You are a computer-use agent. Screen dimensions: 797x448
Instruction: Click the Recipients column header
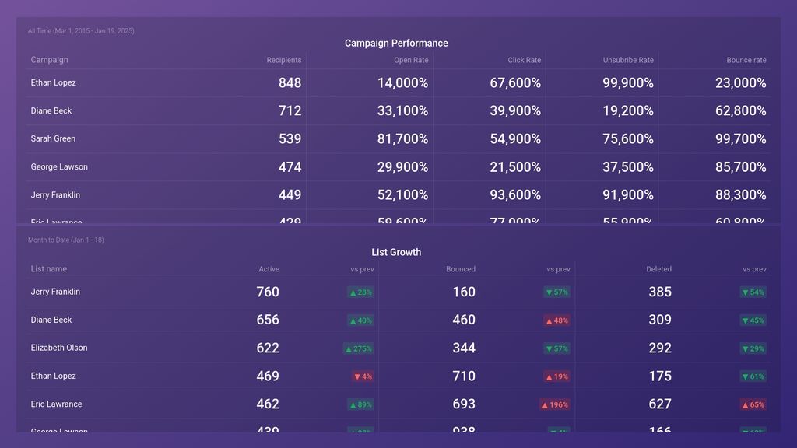tap(283, 60)
